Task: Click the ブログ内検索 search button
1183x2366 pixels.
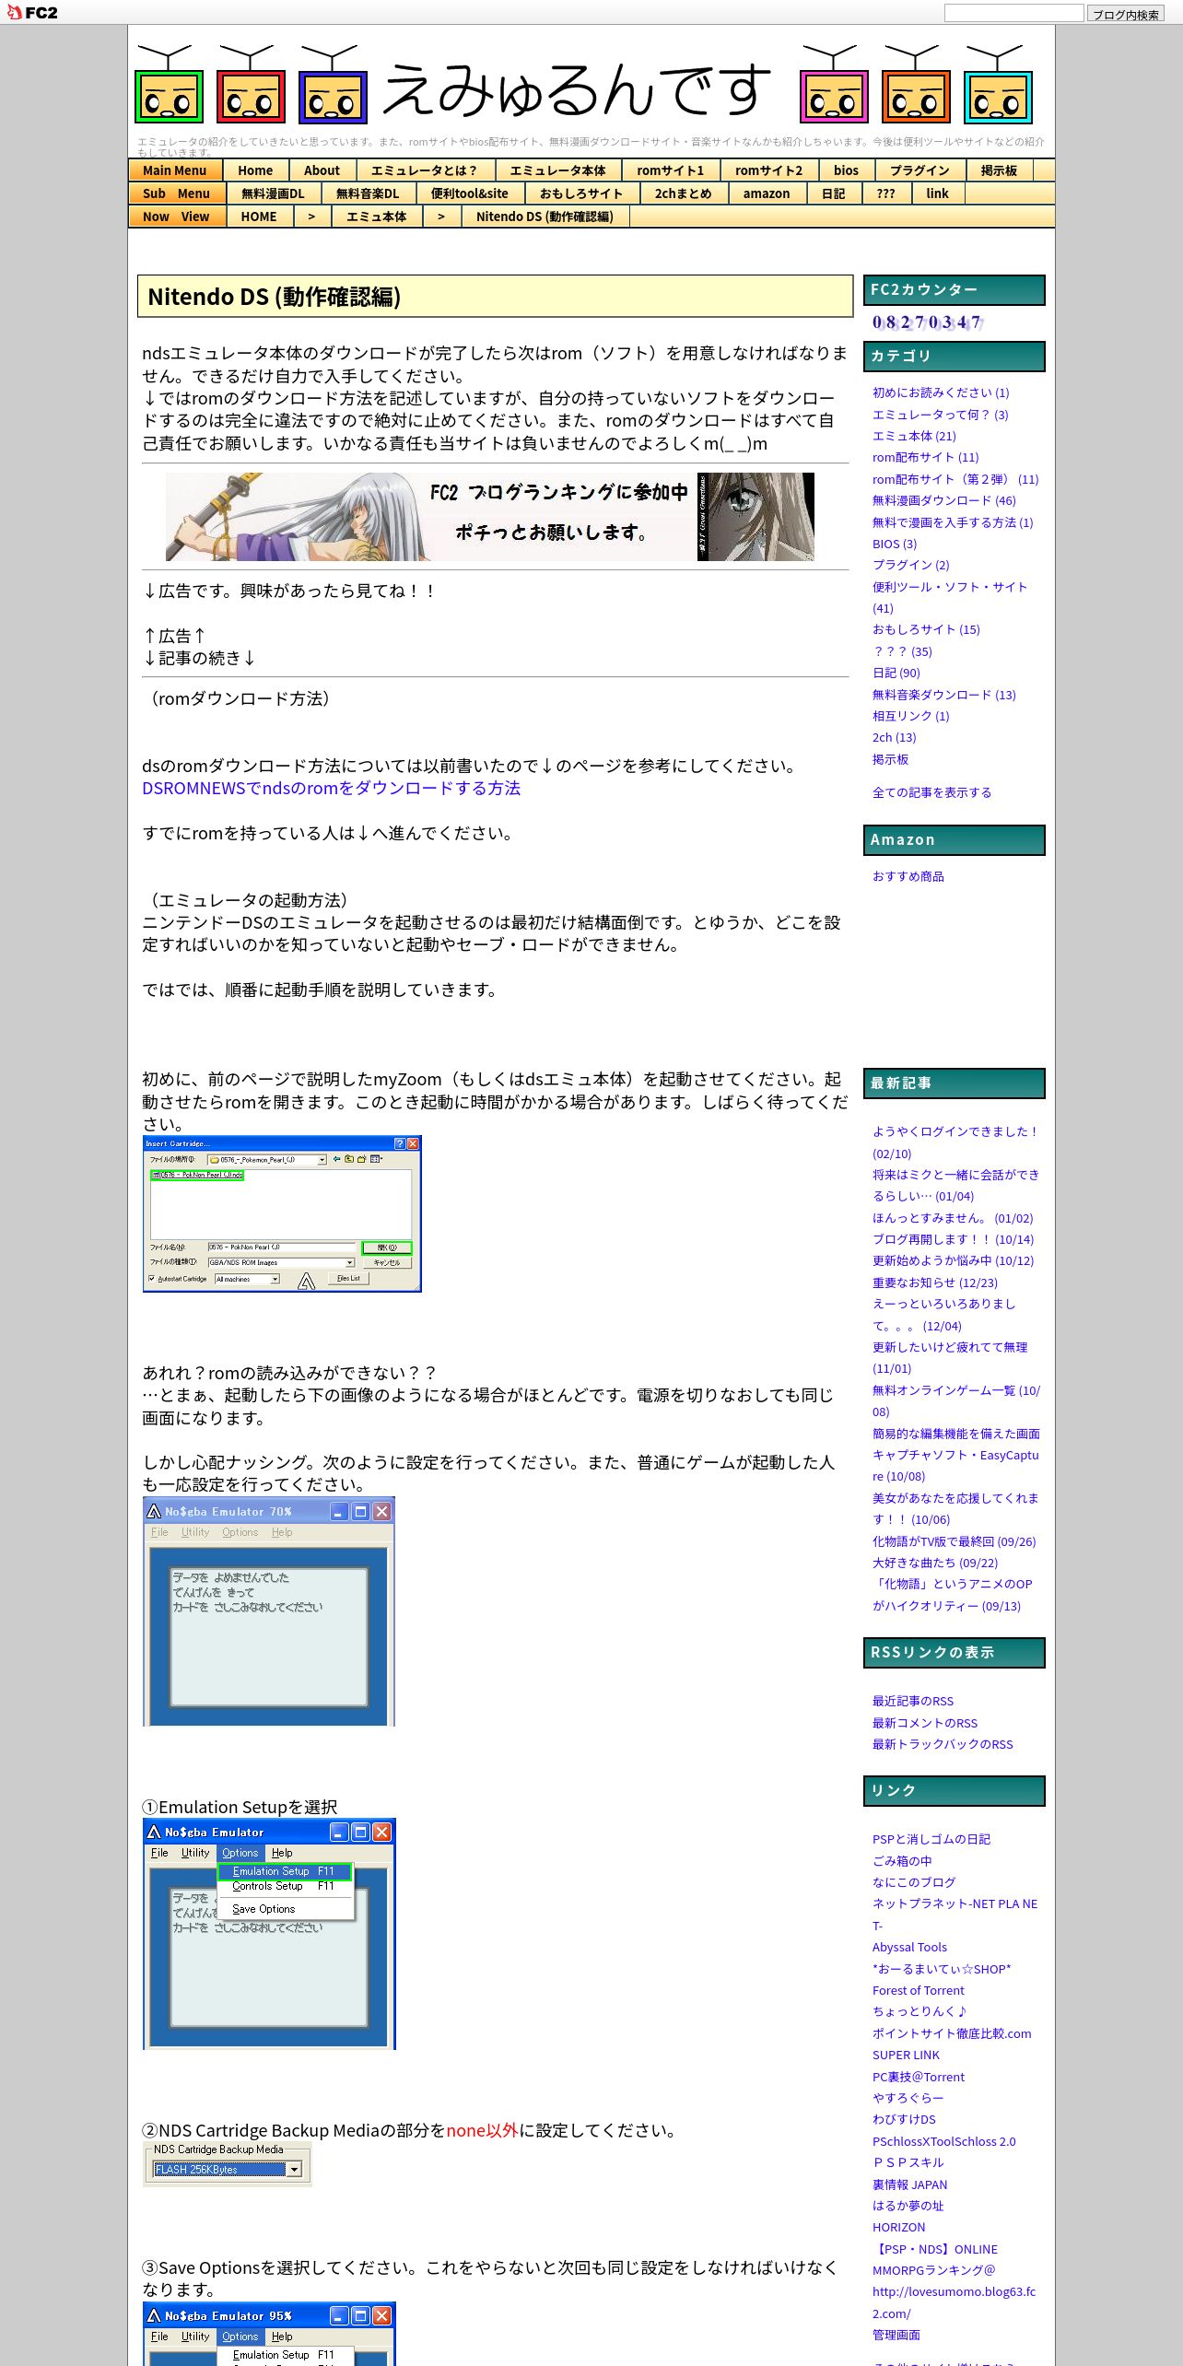Action: pyautogui.click(x=1125, y=14)
